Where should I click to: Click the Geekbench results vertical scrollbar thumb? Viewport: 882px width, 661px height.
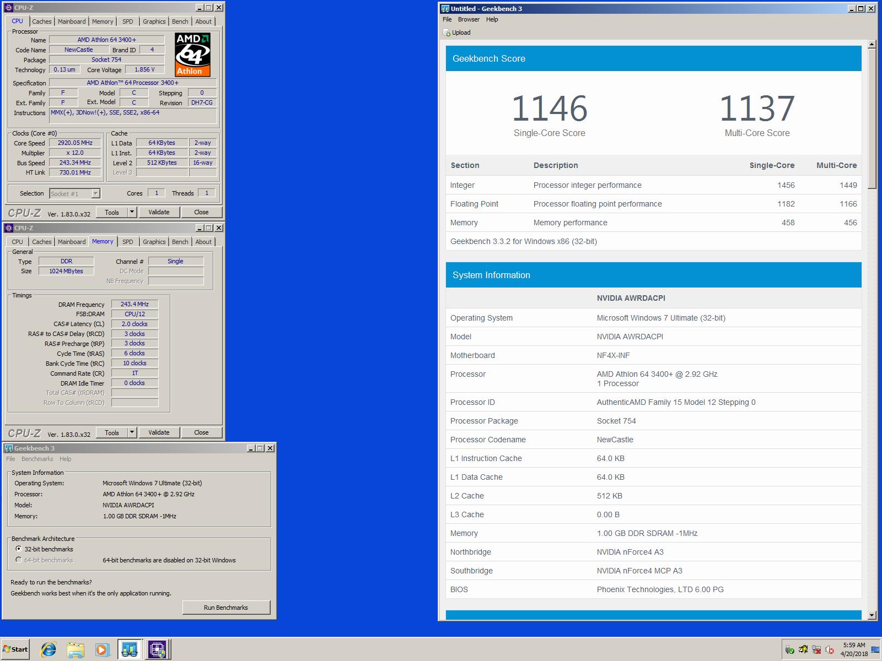(x=872, y=118)
